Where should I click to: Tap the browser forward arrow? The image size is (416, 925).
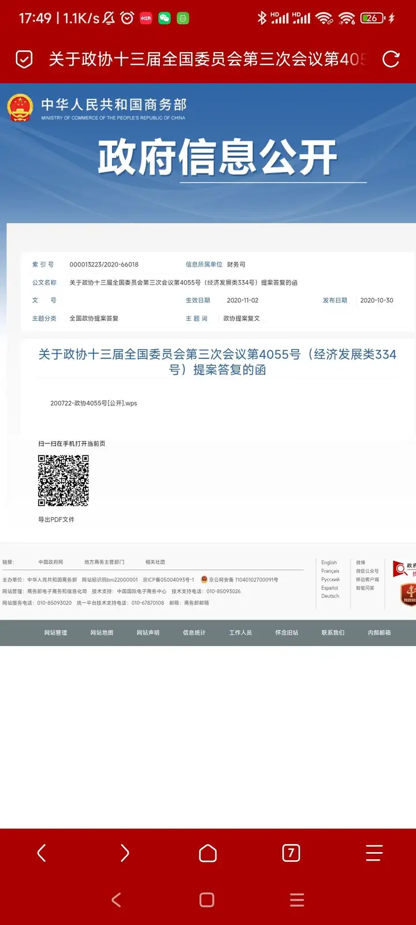(x=125, y=853)
